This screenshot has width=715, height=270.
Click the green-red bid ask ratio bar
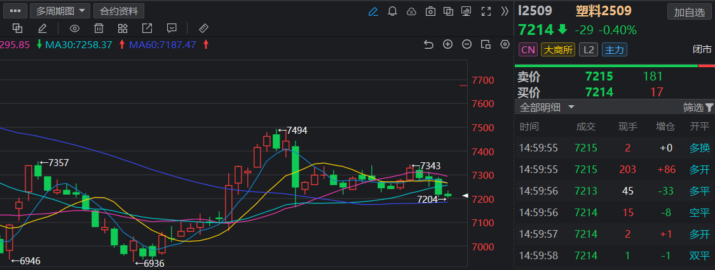(615, 66)
